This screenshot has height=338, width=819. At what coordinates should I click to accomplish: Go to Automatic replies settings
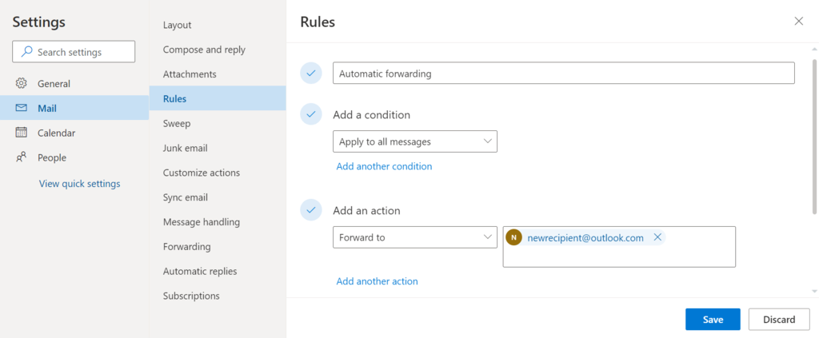200,271
